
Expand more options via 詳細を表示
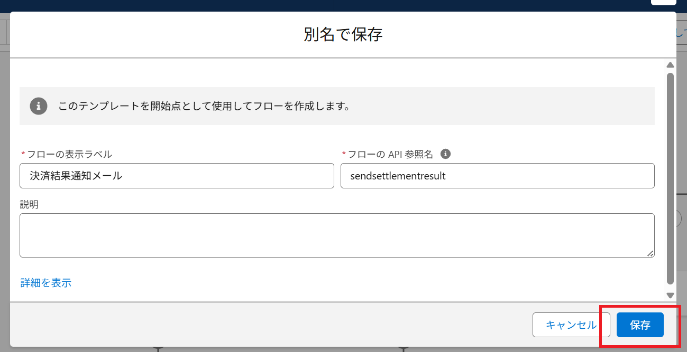pyautogui.click(x=46, y=283)
